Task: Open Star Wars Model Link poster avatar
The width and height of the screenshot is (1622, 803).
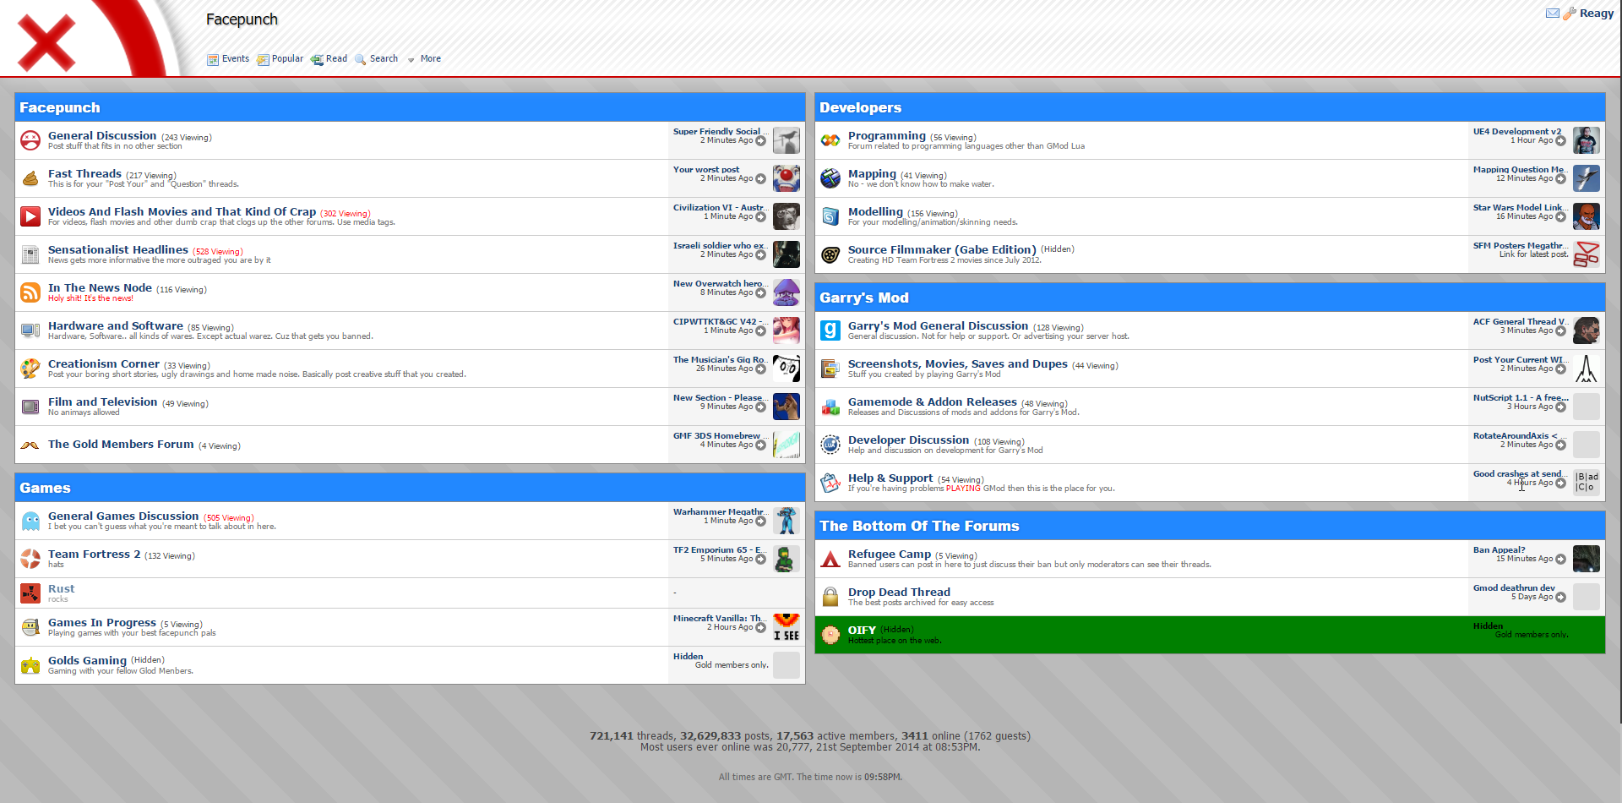Action: pyautogui.click(x=1587, y=216)
